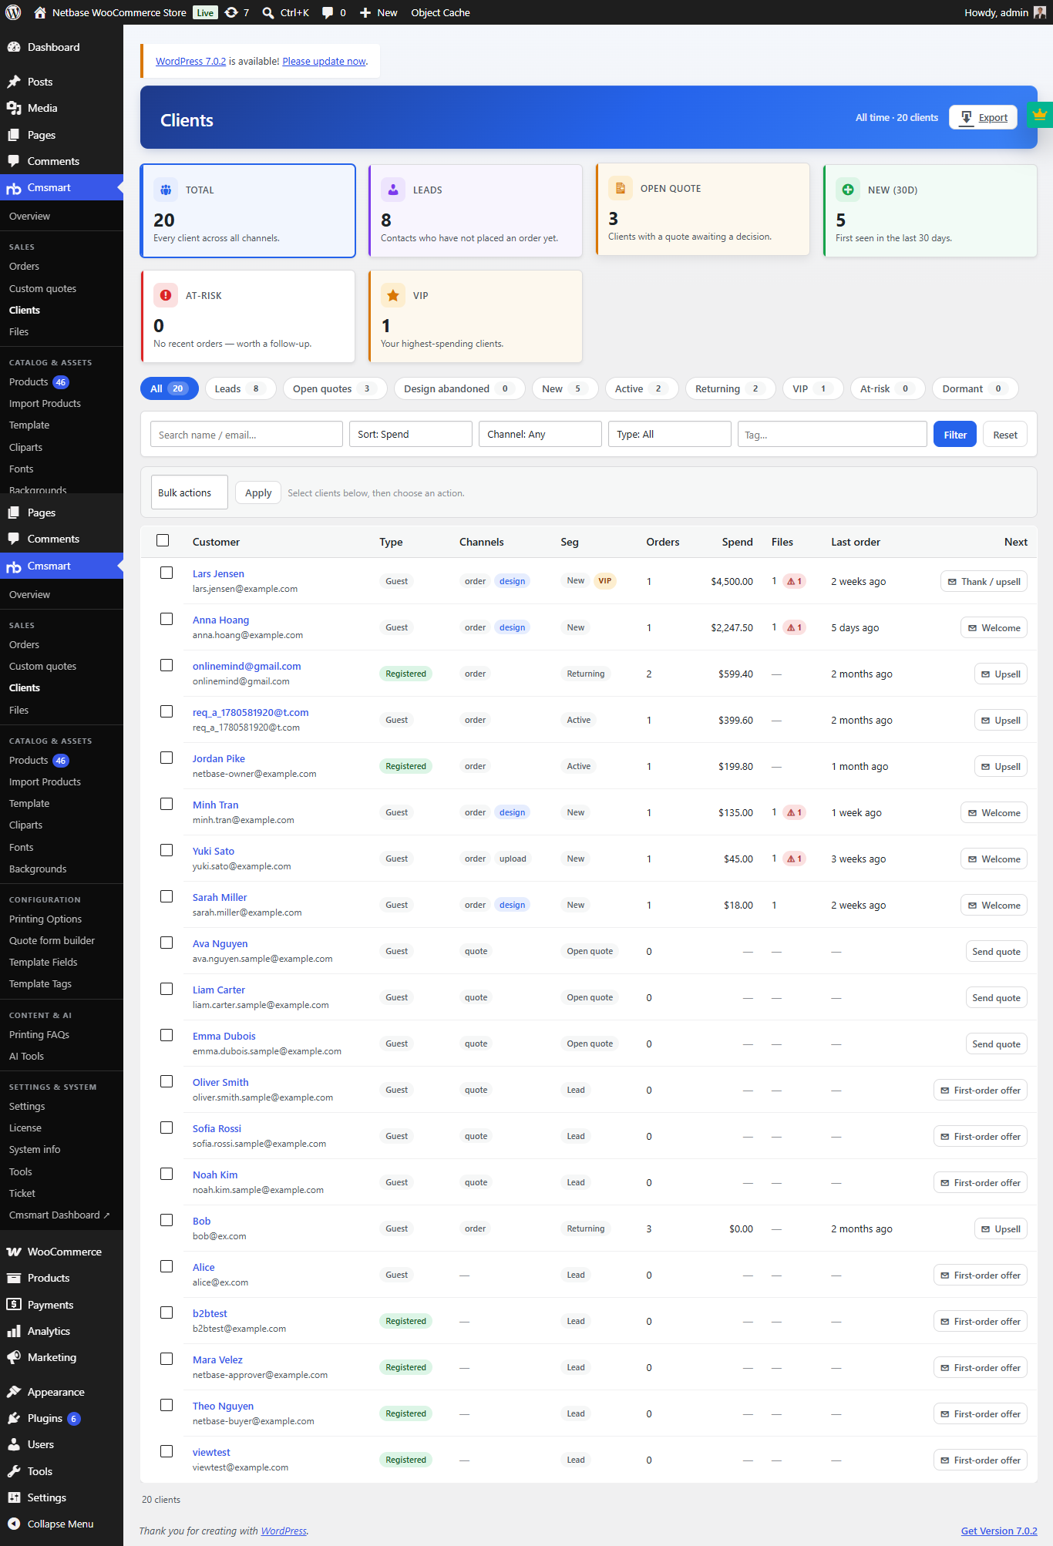
Task: Click the Plugins plug icon
Action: (x=14, y=1418)
